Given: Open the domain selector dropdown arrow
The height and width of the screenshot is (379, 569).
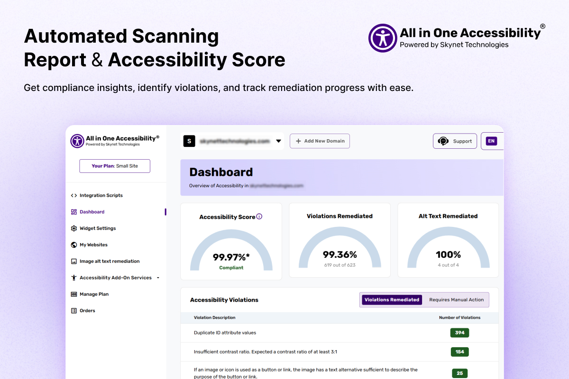Looking at the screenshot, I should (279, 141).
